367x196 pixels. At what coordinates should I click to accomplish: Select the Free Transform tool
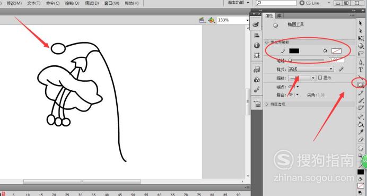pyautogui.click(x=361, y=38)
